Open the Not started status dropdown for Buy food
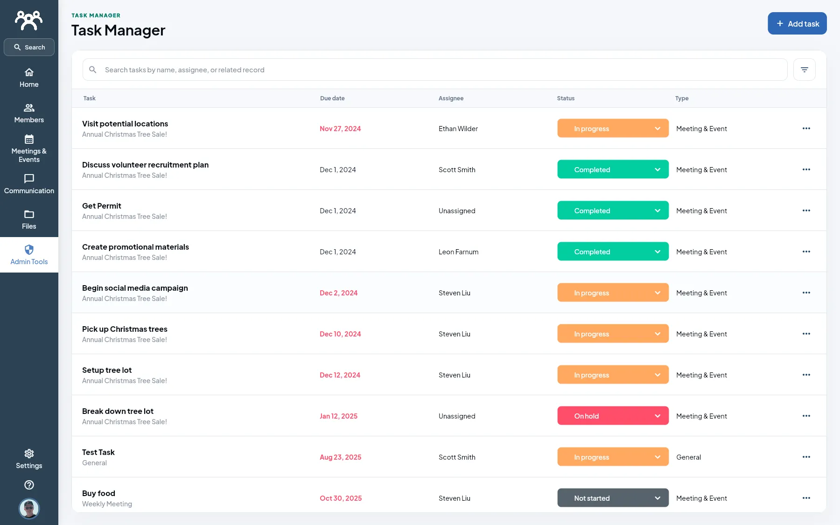Image resolution: width=840 pixels, height=525 pixels. 613,498
